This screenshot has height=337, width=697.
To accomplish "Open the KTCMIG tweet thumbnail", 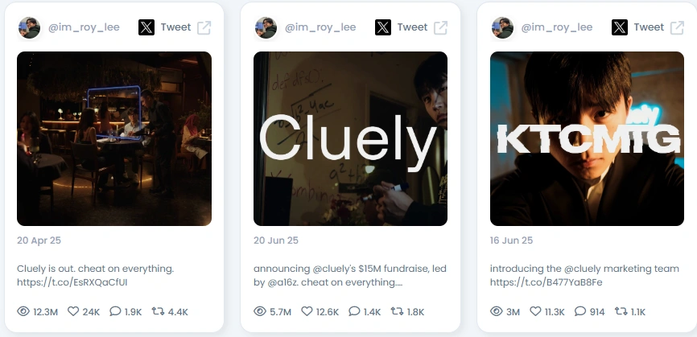I will (x=587, y=138).
